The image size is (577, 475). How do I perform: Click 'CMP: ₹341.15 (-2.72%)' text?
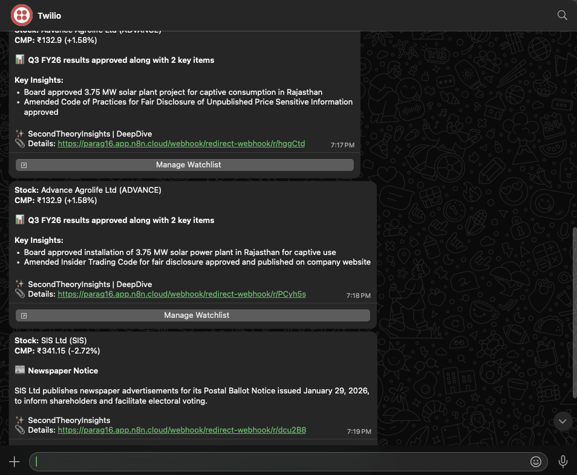point(57,351)
